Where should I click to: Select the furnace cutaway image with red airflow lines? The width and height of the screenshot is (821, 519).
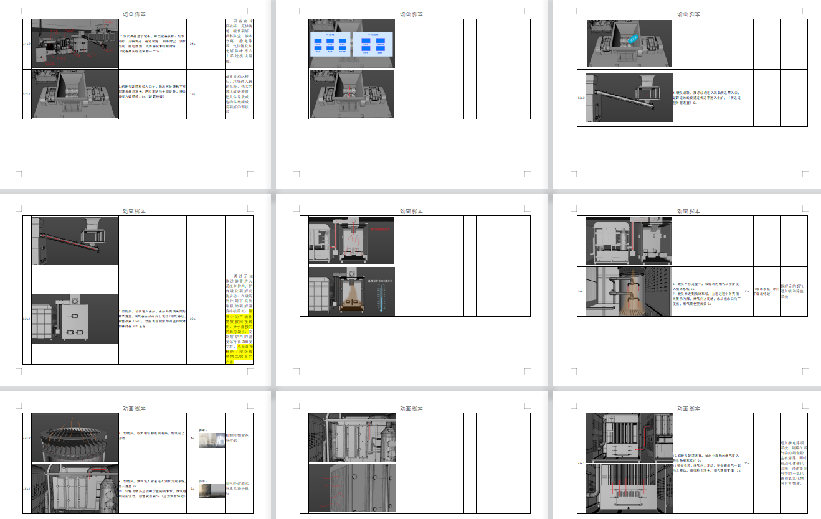point(352,241)
